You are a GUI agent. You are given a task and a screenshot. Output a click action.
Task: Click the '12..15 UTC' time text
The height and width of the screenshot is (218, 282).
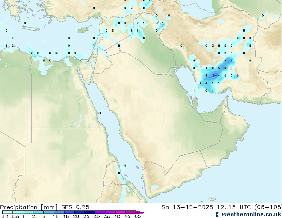tap(234, 207)
